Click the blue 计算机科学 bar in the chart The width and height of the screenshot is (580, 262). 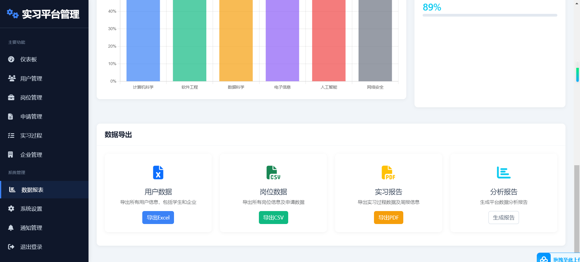(143, 40)
